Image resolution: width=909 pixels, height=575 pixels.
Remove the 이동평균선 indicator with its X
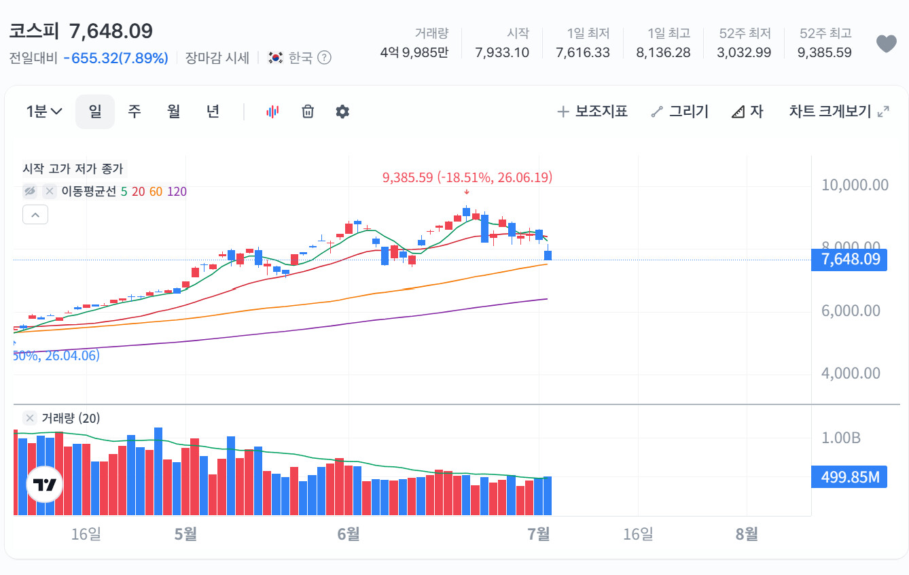coord(50,191)
